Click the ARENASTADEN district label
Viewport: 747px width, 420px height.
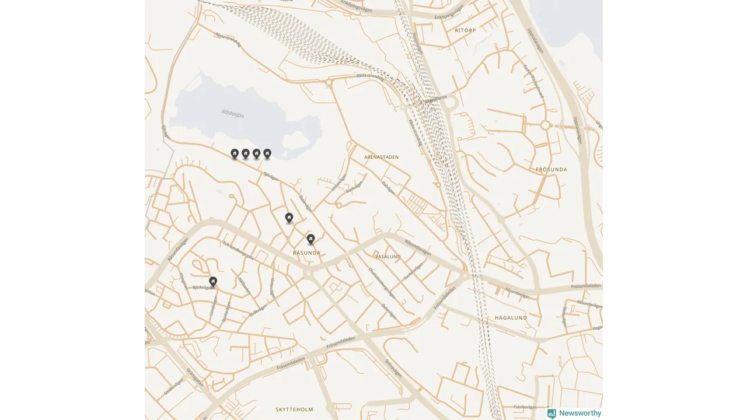point(381,157)
